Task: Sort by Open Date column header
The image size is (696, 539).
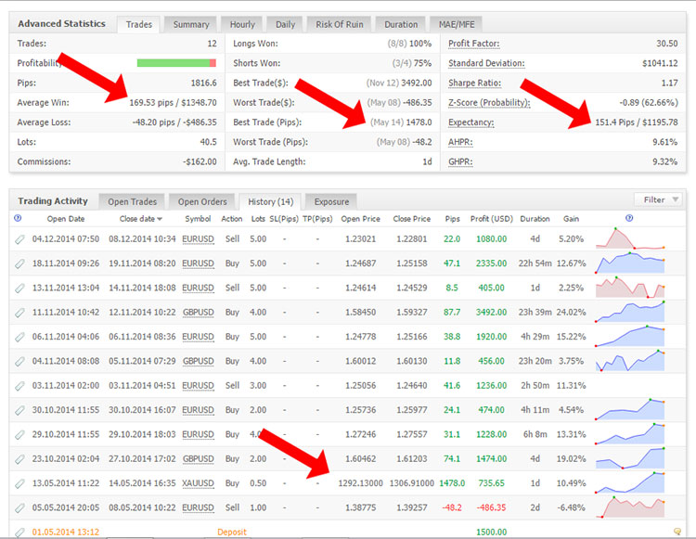Action: click(66, 219)
